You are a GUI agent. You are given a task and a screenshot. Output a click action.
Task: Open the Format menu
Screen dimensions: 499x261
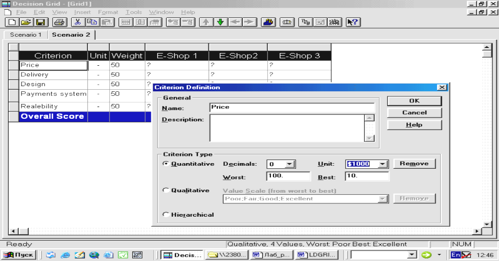coord(108,12)
